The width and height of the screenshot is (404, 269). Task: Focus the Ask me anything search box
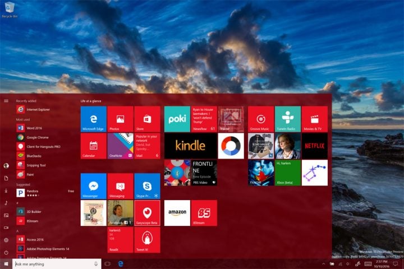57,264
